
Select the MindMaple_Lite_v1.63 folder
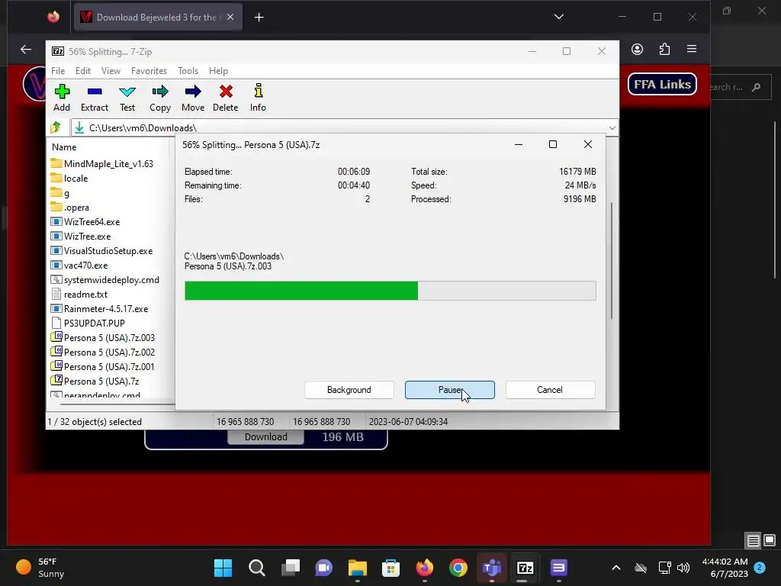102,163
